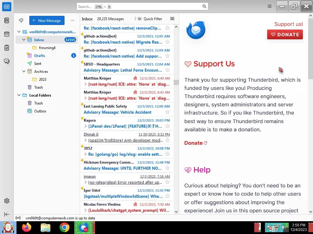Screen dimensions: 313x234
Task: Open the Igor Udot multipleWindow3dScene message
Action: [127, 193]
